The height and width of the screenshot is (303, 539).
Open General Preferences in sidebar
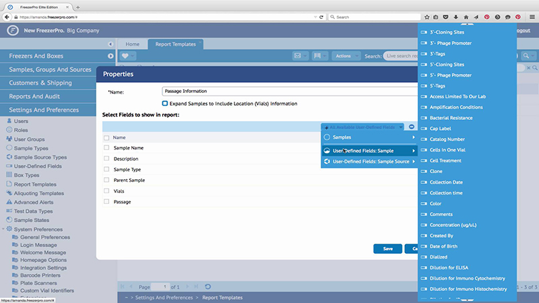[x=45, y=237]
